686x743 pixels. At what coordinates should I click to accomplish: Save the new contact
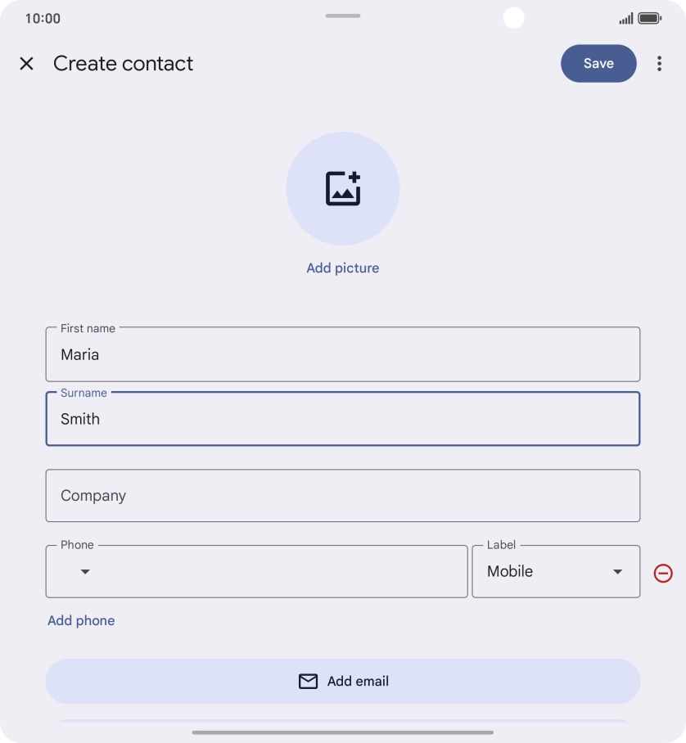(598, 64)
